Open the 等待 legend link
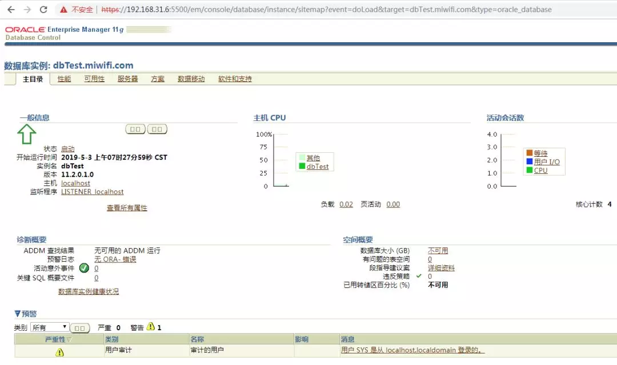Viewport: 617px width, 365px height. [x=540, y=153]
